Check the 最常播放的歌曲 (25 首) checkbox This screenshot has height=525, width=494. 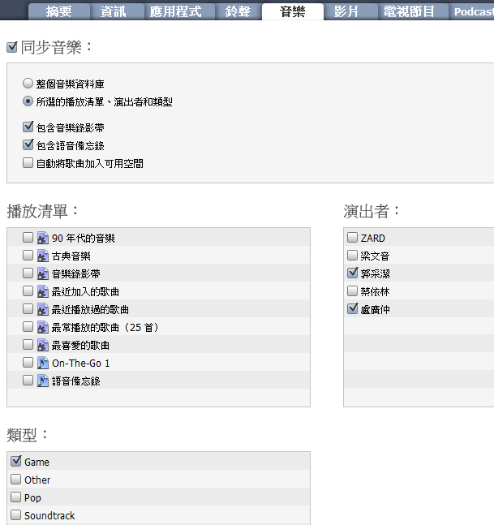tap(28, 327)
